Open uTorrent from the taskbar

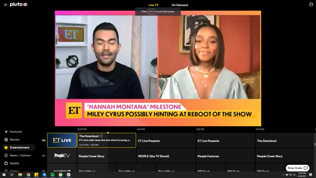coord(60,175)
